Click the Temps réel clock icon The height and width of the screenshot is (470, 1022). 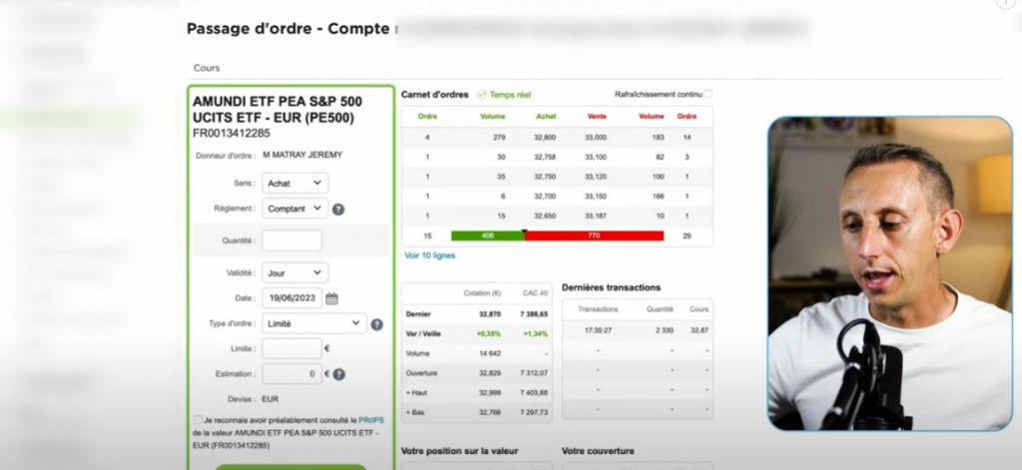[x=482, y=95]
